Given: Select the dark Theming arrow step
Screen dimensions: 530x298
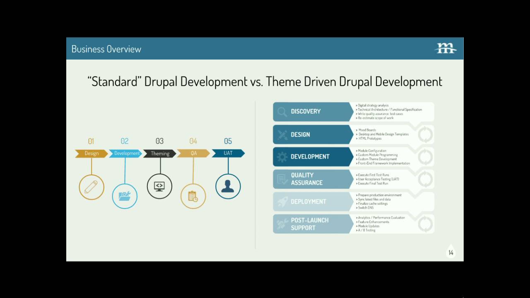Looking at the screenshot, I should tap(160, 154).
